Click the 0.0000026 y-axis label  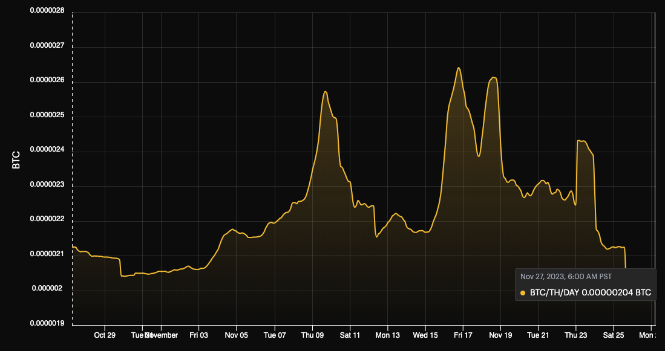point(47,80)
